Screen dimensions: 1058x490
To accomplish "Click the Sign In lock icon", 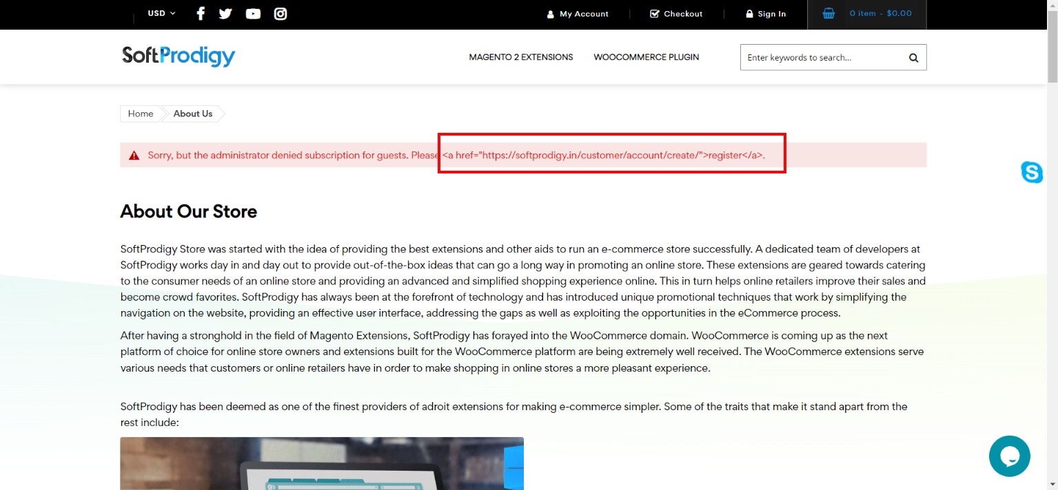I will [749, 13].
